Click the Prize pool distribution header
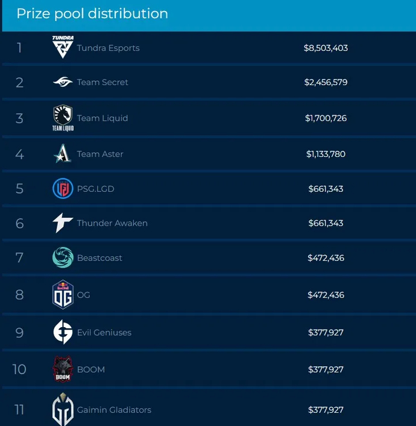416x426 pixels. pos(92,13)
